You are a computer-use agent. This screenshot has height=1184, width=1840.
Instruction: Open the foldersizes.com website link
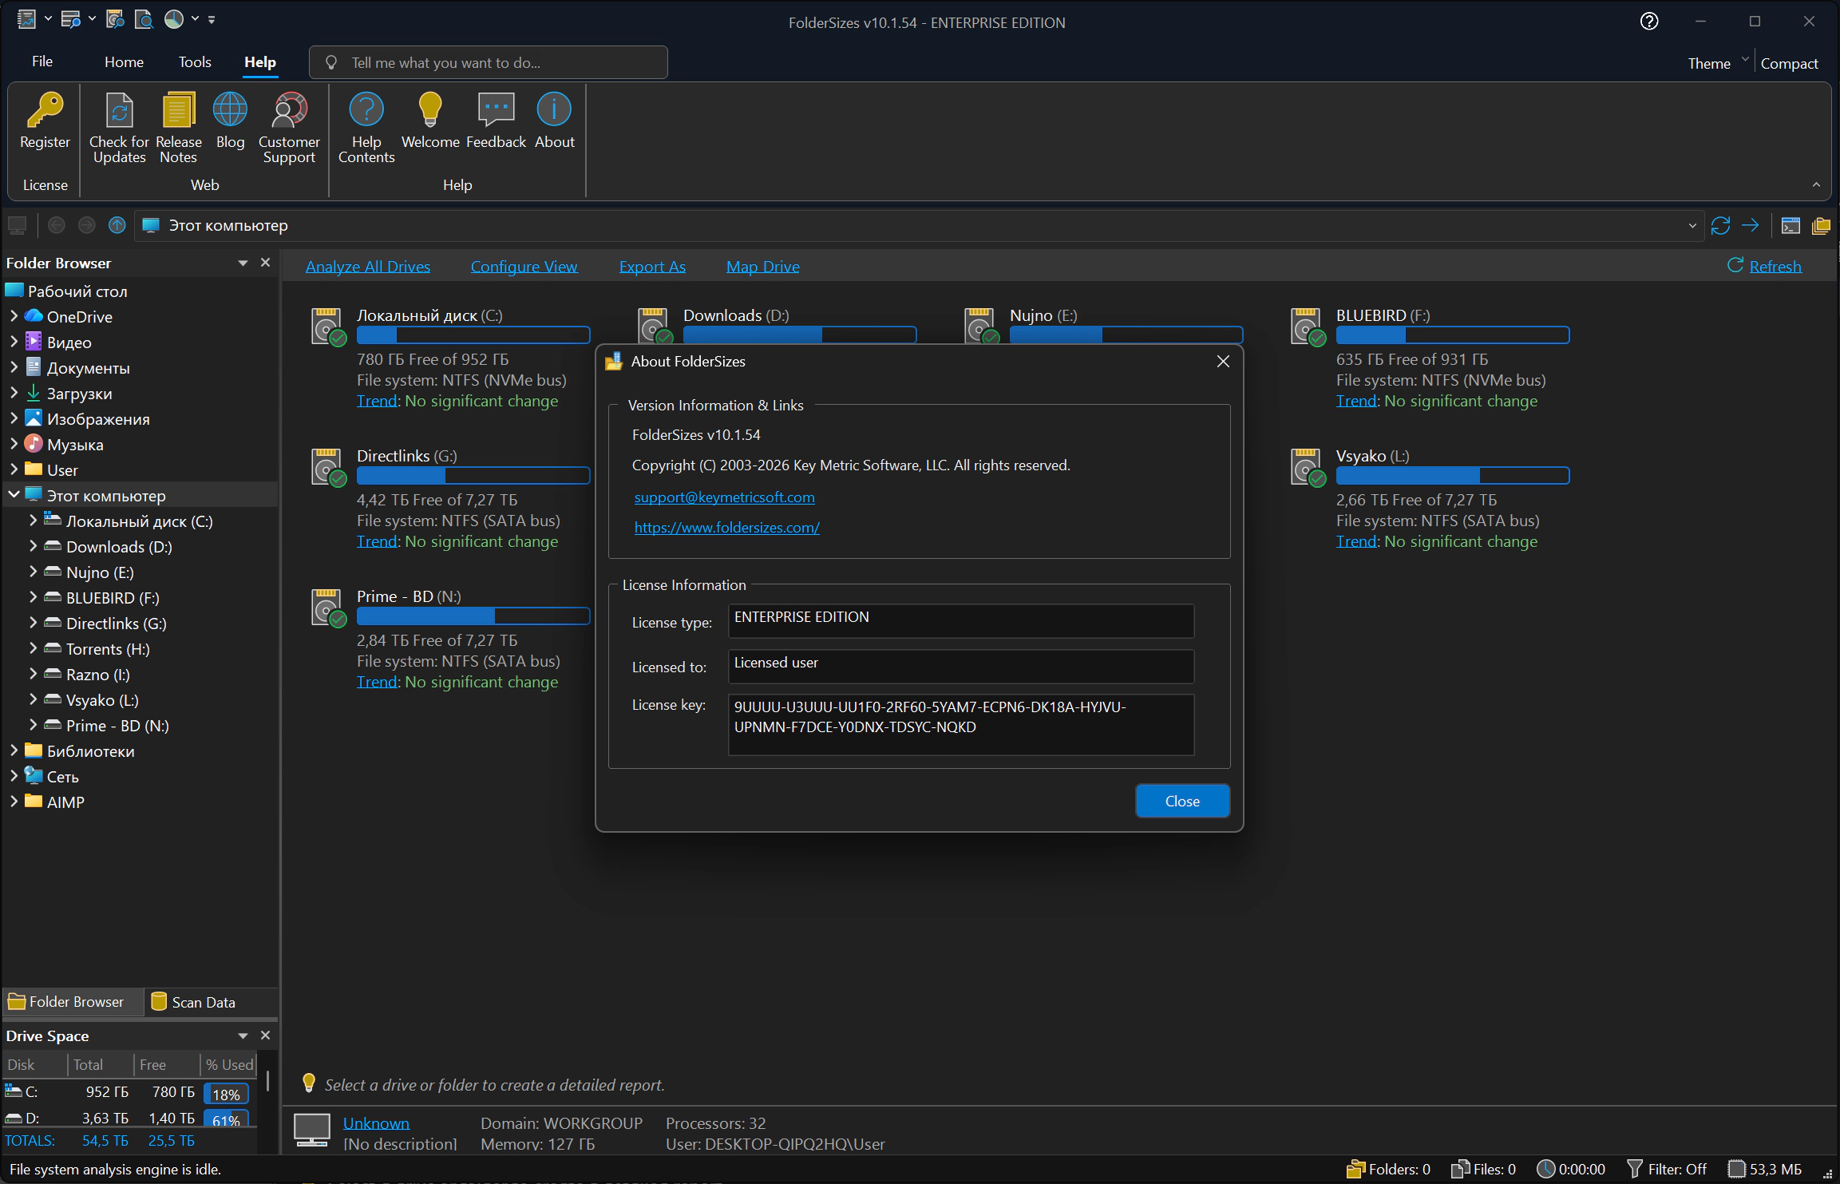tap(726, 528)
